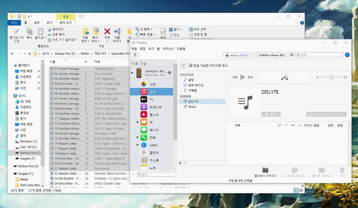Expand the Safari item in iMazing sidebar
358x208 pixels.
[x=137, y=145]
